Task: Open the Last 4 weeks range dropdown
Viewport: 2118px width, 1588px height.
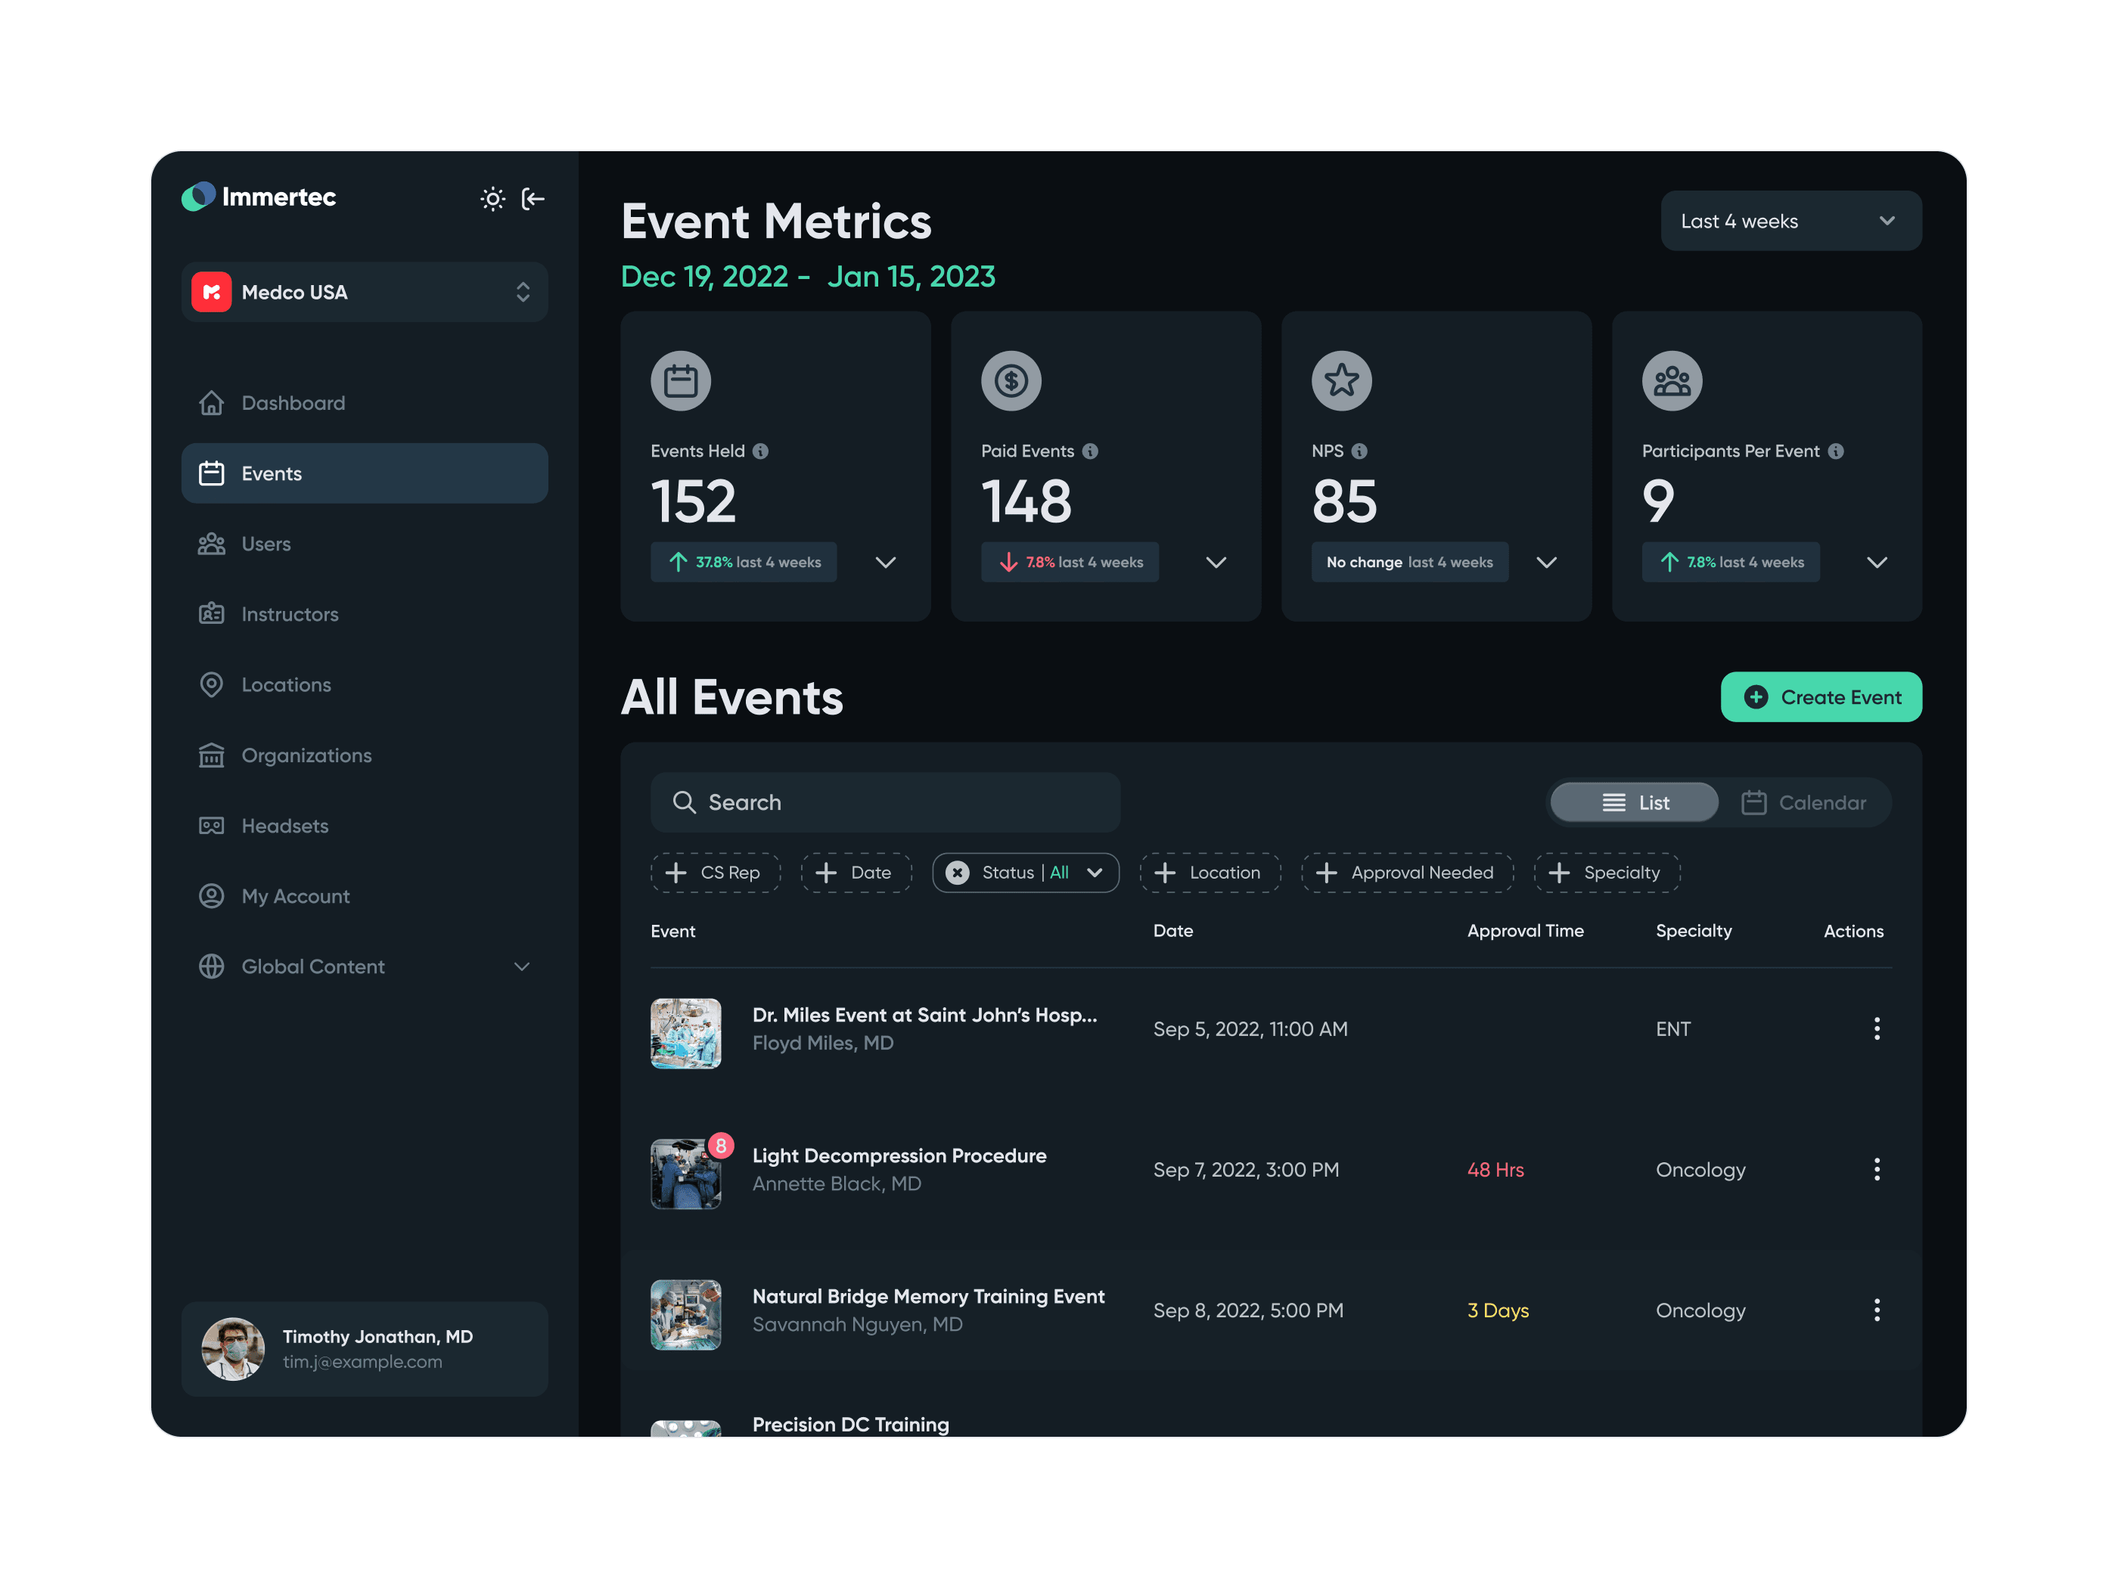Action: (1790, 221)
